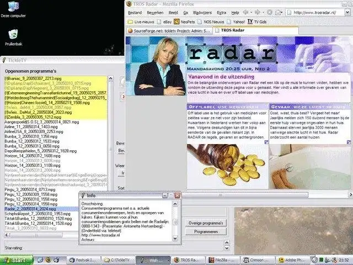Click the star-rating up stepper arrow
Image resolution: width=353 pixels, height=265 pixels.
[x=227, y=242]
